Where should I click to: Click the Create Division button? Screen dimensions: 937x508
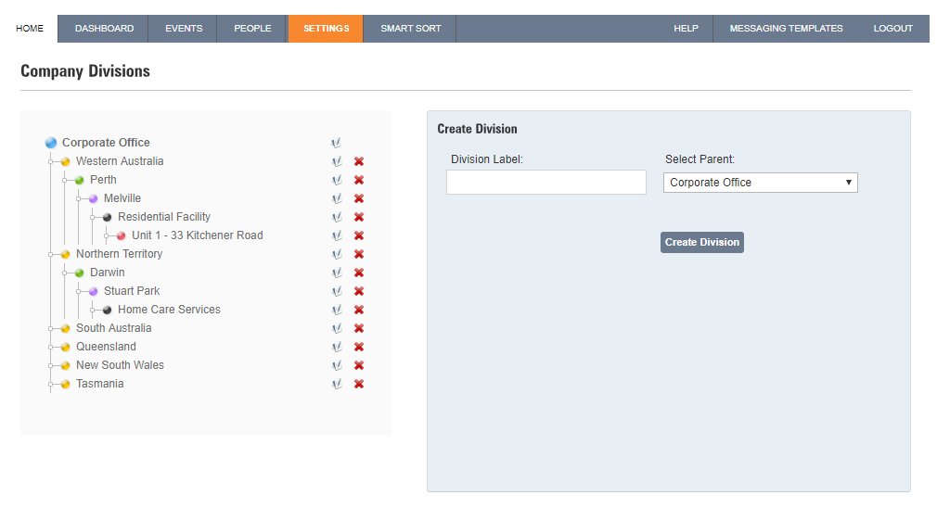702,242
